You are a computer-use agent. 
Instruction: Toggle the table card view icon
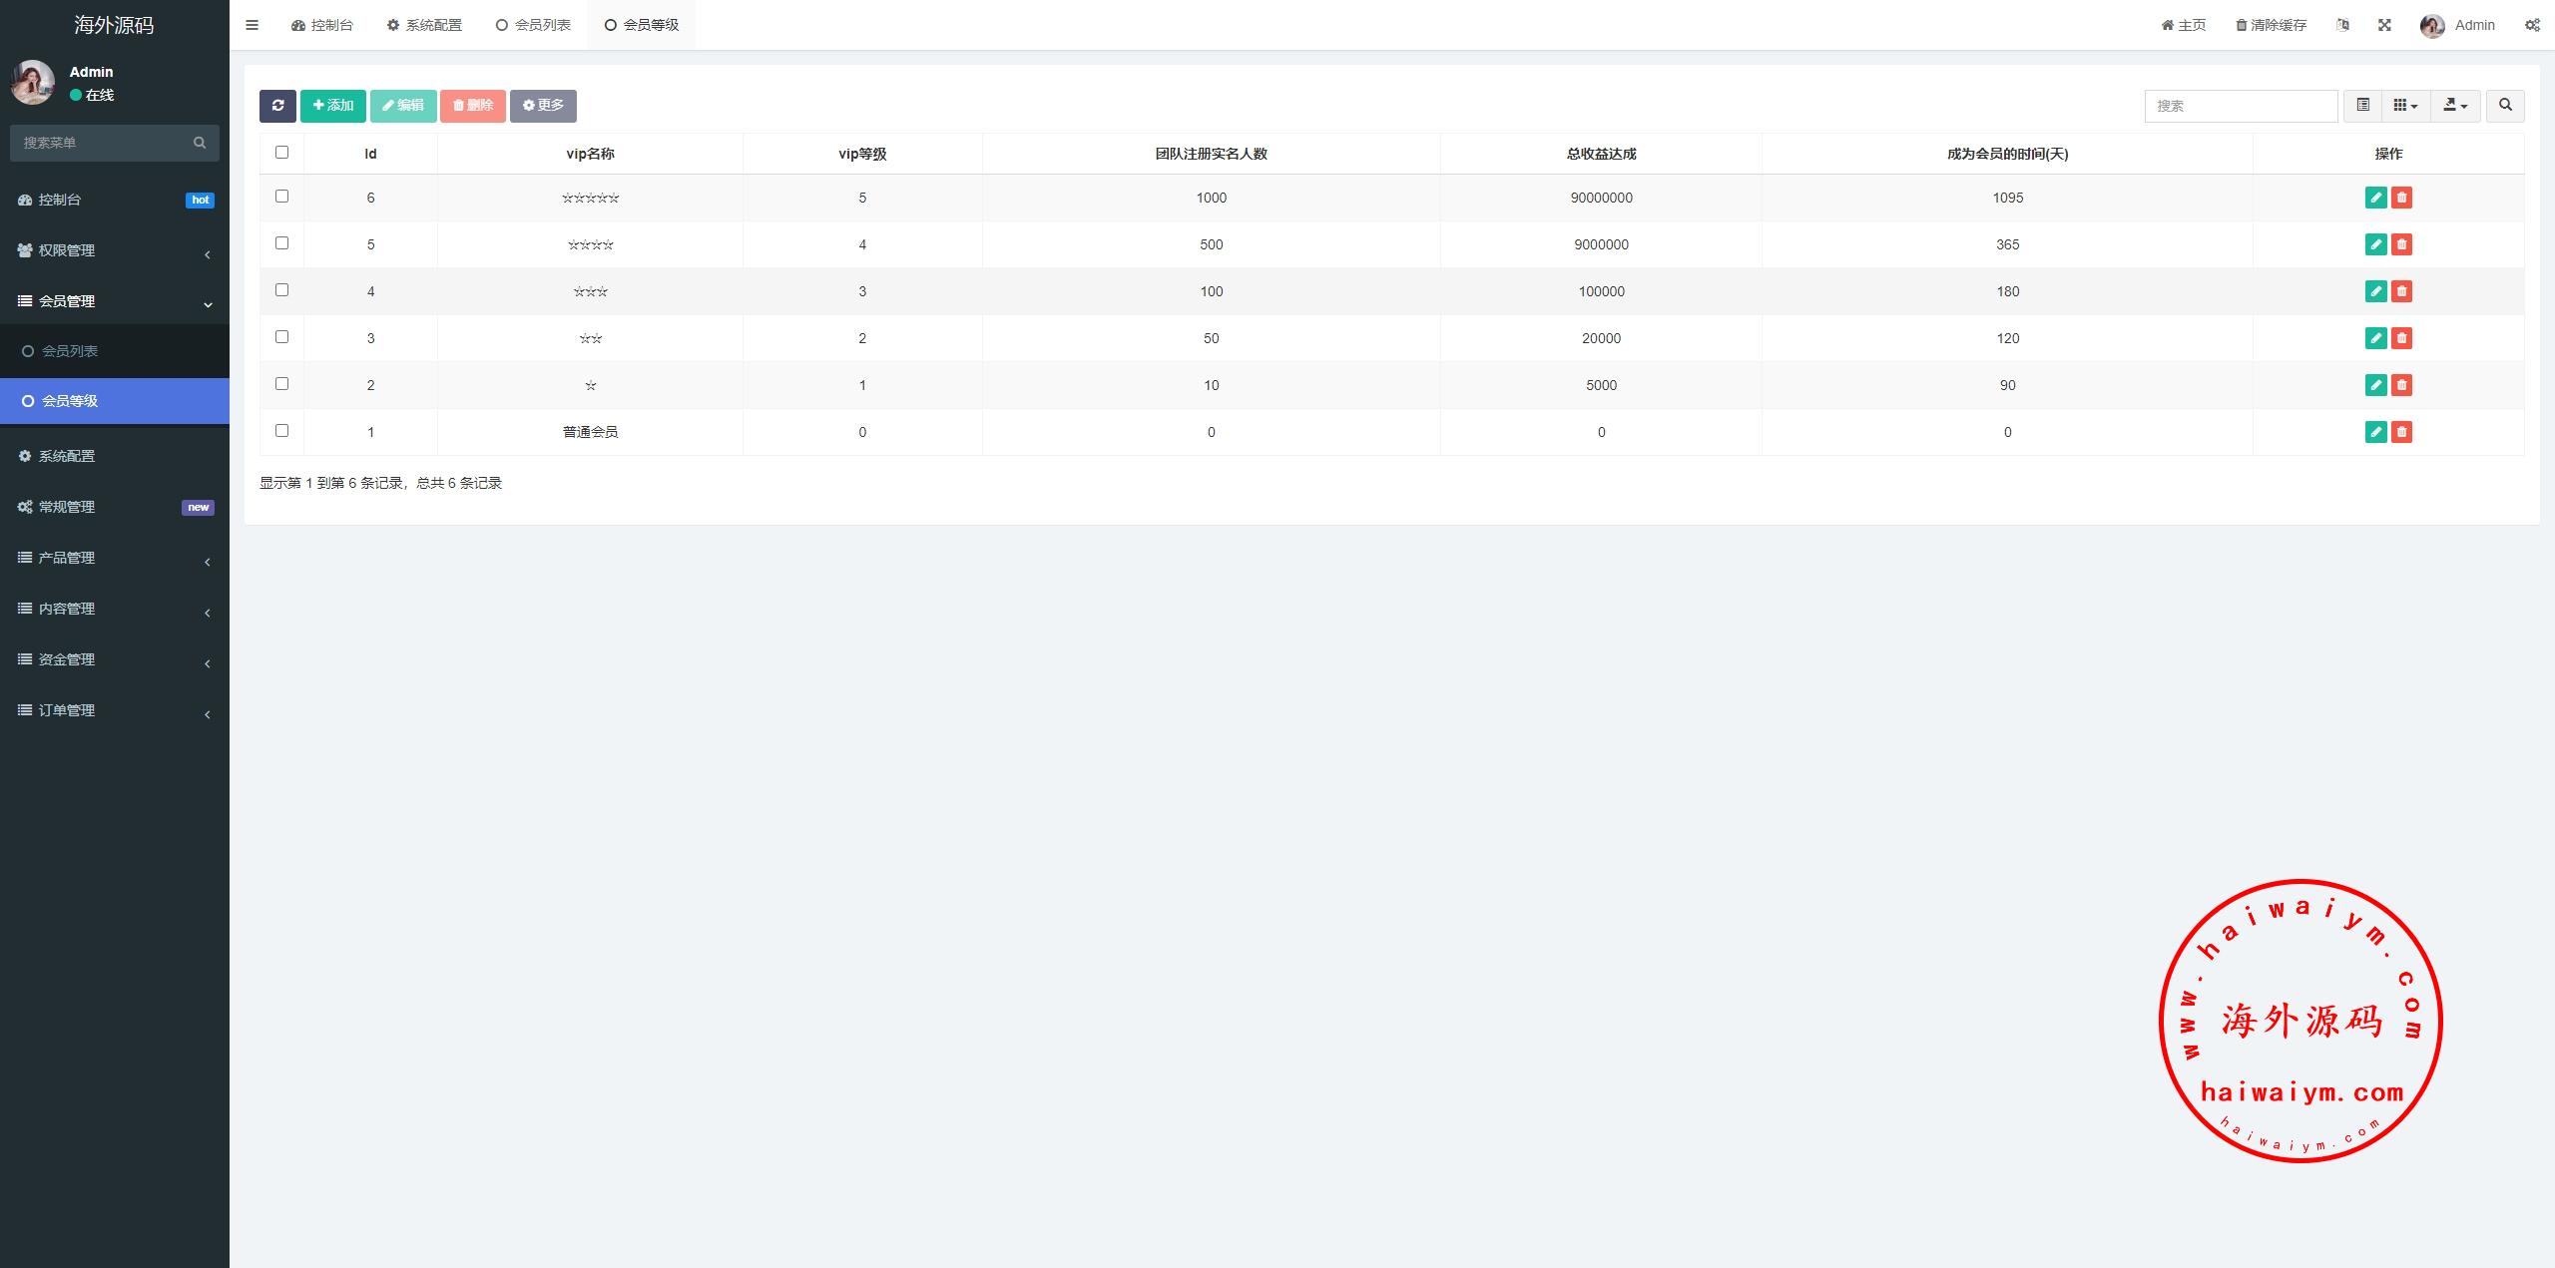pos(2362,106)
